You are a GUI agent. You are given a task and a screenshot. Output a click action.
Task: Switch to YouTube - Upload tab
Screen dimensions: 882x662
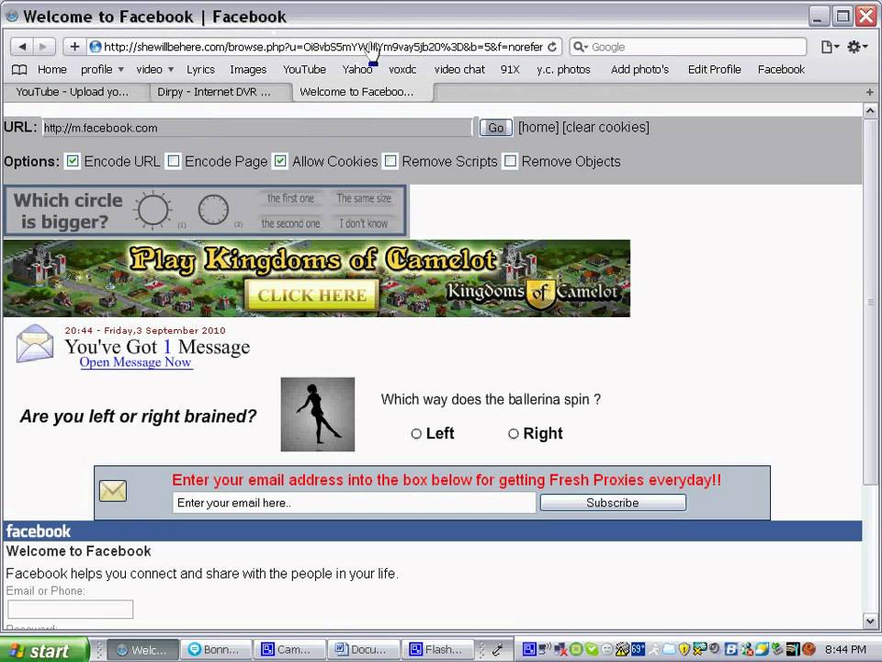76,92
